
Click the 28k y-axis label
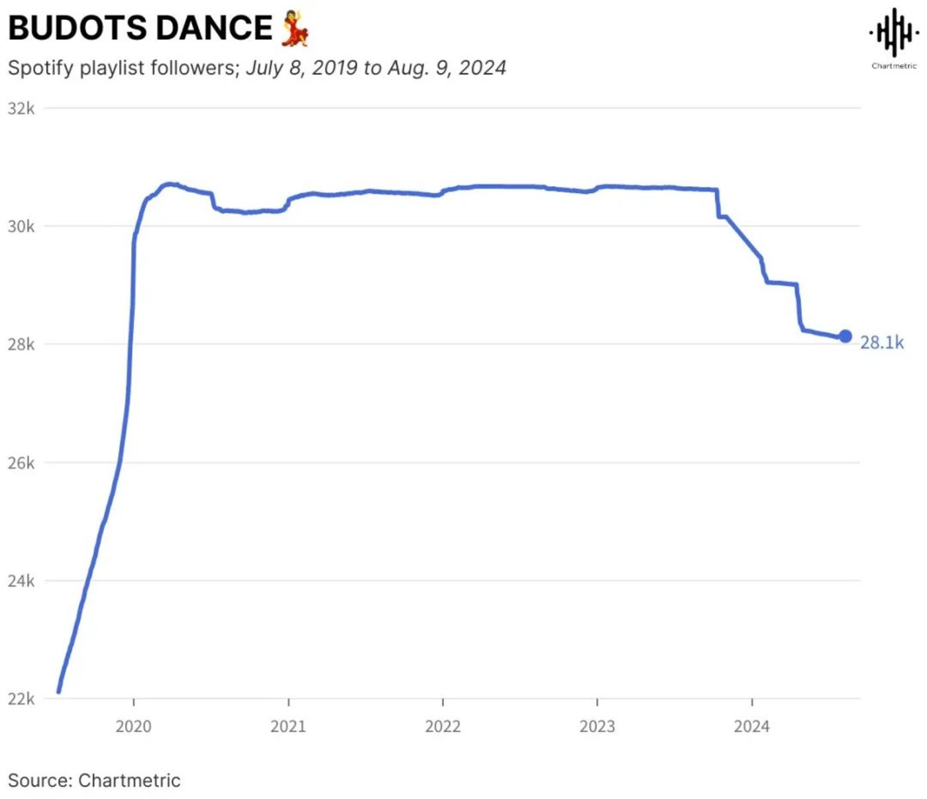21,344
